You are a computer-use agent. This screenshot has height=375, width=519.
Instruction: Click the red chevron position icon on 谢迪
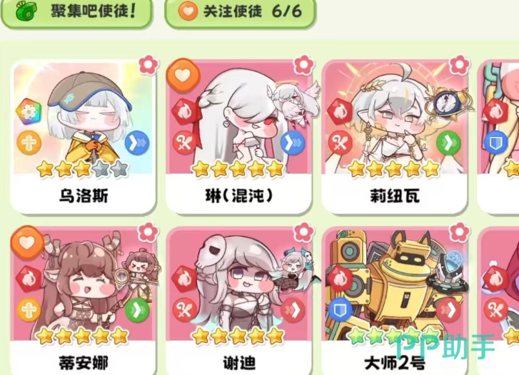click(x=293, y=310)
